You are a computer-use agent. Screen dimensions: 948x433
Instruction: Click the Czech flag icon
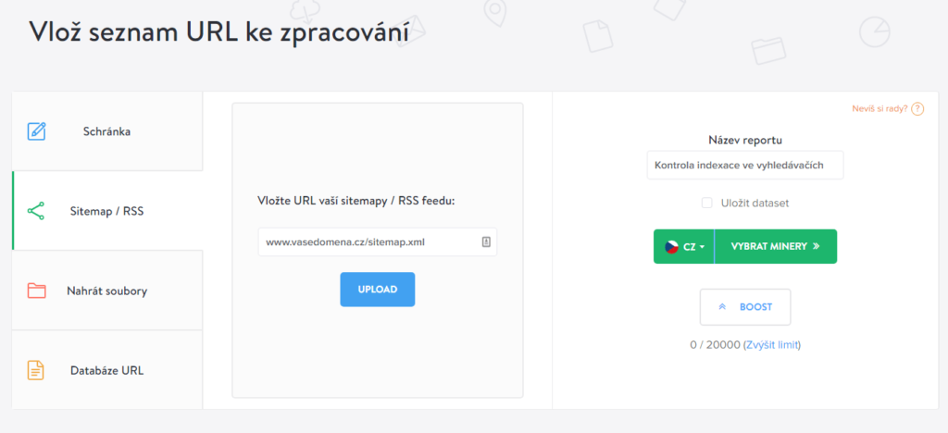click(x=672, y=247)
